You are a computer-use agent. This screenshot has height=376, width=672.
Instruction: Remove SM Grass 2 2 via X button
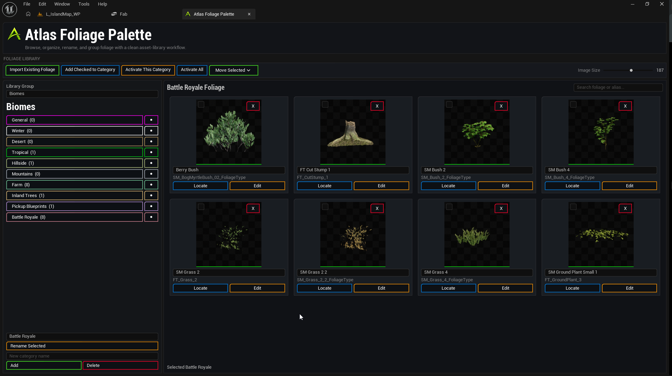(377, 209)
